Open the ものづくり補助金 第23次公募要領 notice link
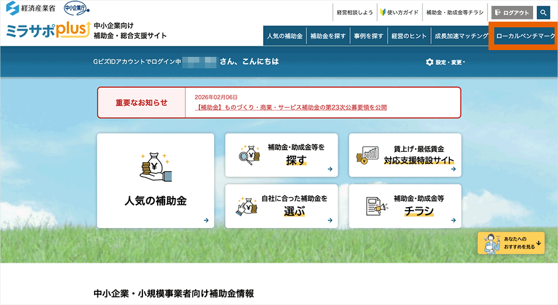This screenshot has width=558, height=305. (x=291, y=107)
